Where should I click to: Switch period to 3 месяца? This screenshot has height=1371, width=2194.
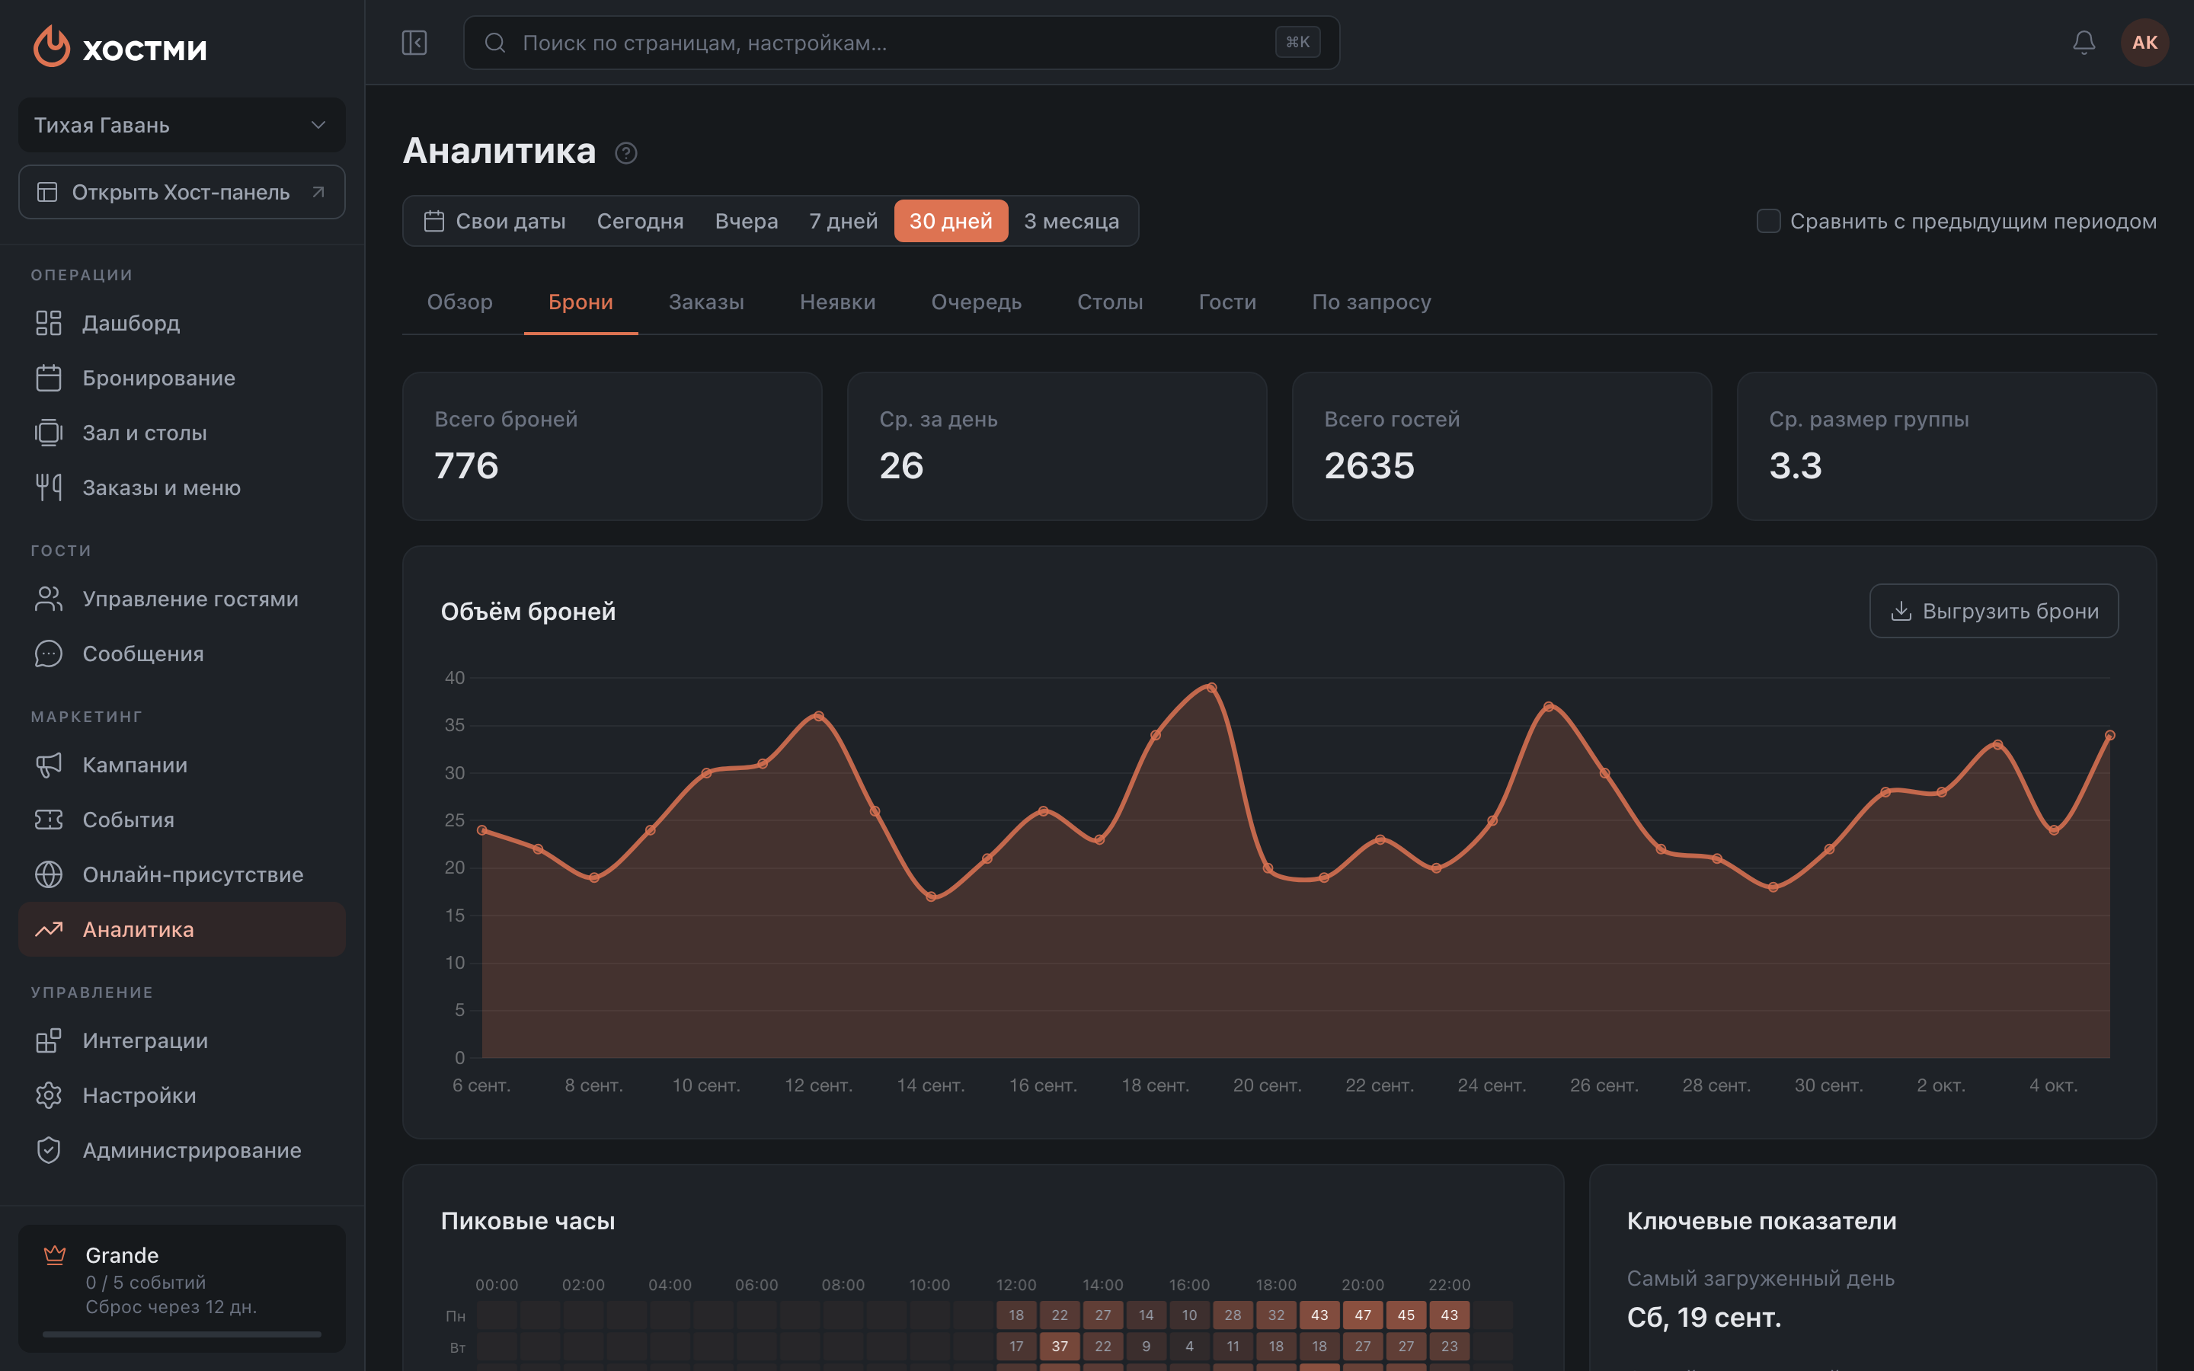pyautogui.click(x=1070, y=221)
